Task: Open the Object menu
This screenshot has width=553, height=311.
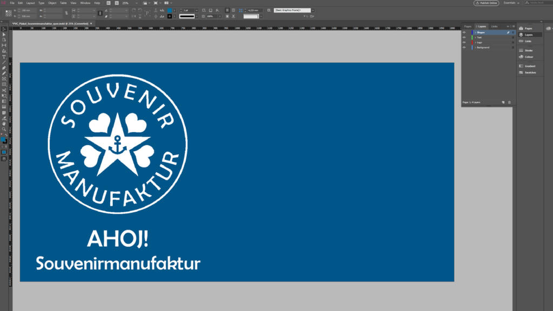Action: point(52,3)
